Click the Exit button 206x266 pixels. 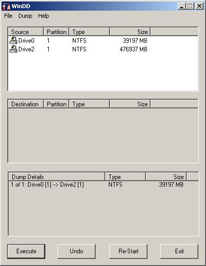(179, 251)
